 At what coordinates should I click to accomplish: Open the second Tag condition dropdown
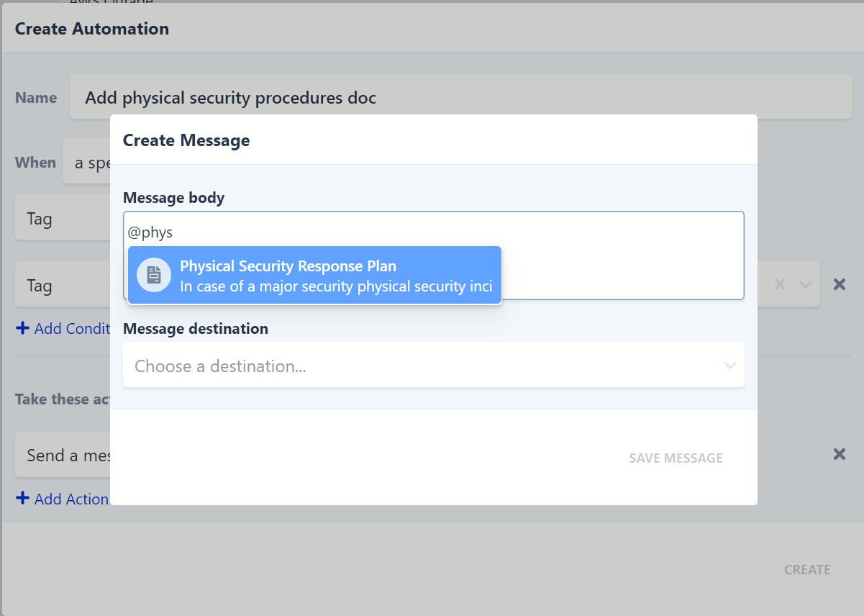(63, 285)
